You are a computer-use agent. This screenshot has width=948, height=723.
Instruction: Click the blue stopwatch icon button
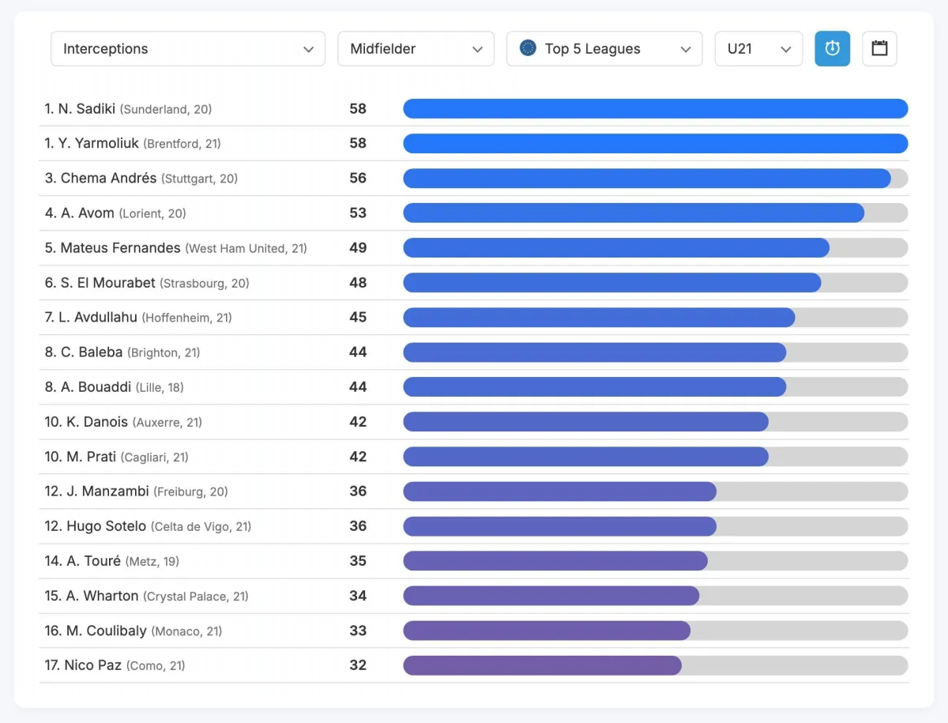click(x=832, y=49)
